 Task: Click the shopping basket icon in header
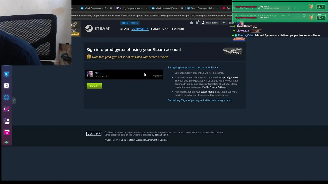tap(191, 23)
